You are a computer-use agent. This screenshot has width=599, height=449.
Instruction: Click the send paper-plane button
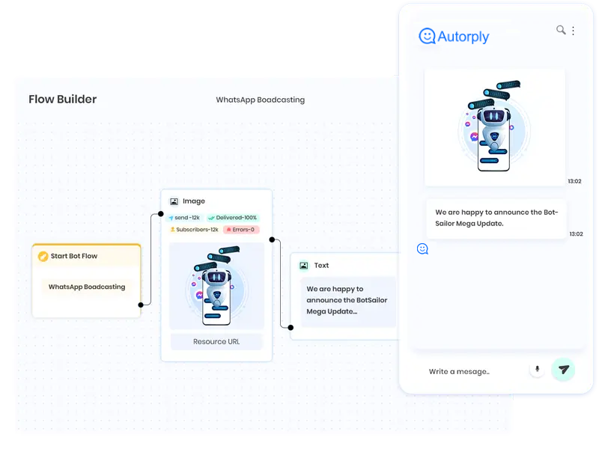563,369
